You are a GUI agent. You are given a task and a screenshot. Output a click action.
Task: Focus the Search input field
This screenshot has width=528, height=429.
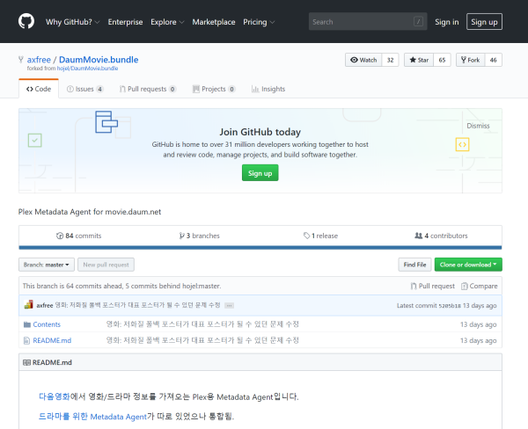point(368,21)
